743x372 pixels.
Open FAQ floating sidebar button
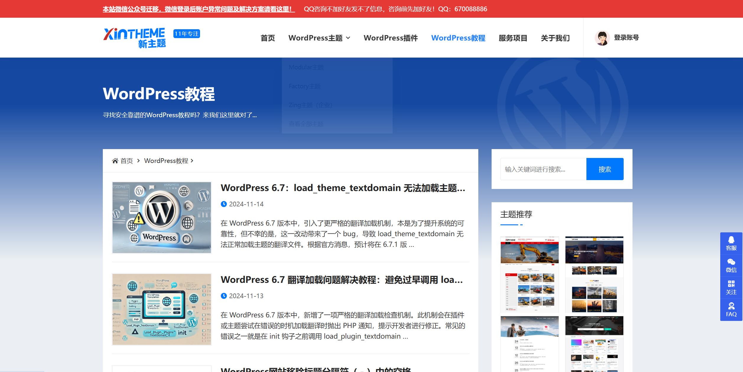731,310
